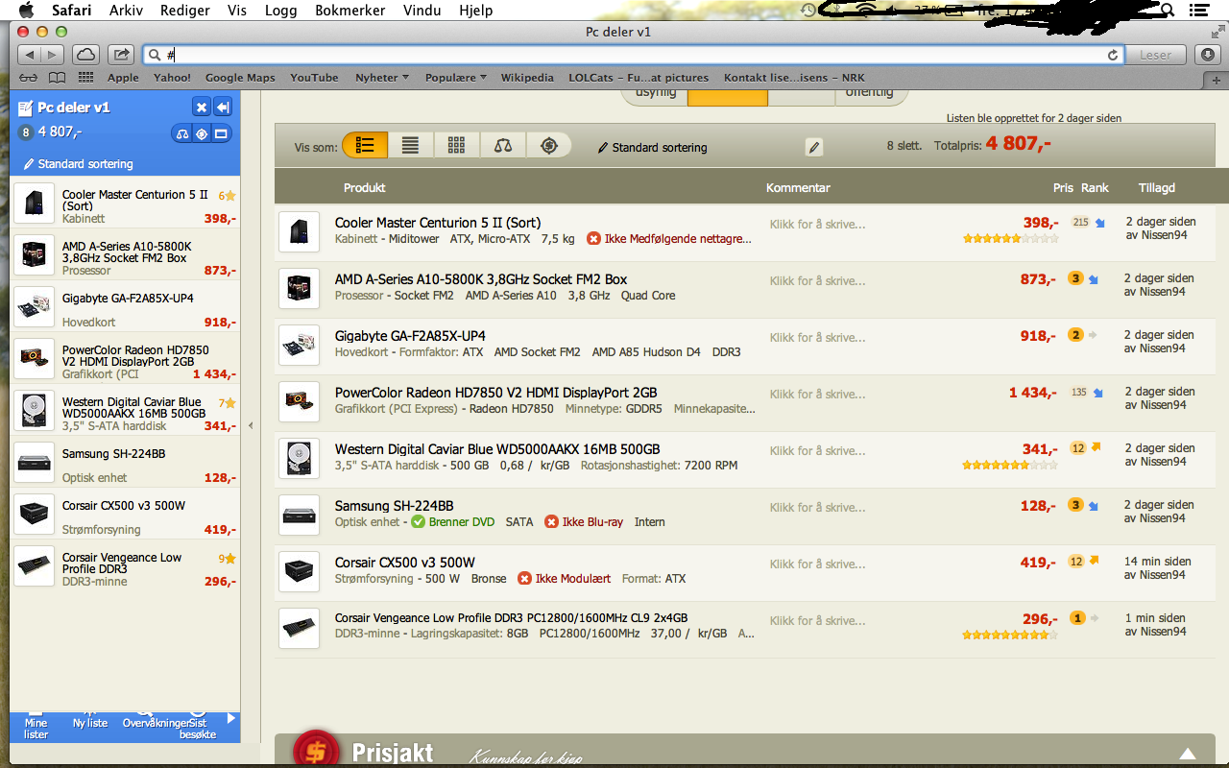The width and height of the screenshot is (1229, 768).
Task: Open Corsair CX500 v3 500W product link
Action: click(405, 563)
